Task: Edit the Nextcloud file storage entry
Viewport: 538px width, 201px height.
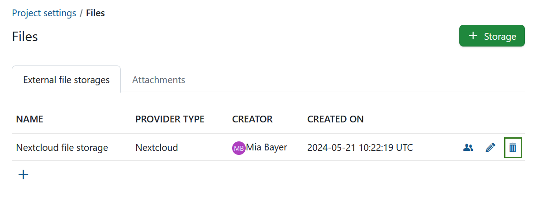Action: tap(490, 147)
